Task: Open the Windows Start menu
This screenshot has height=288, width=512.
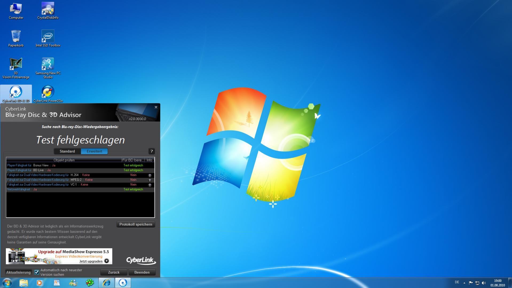Action: pyautogui.click(x=7, y=283)
